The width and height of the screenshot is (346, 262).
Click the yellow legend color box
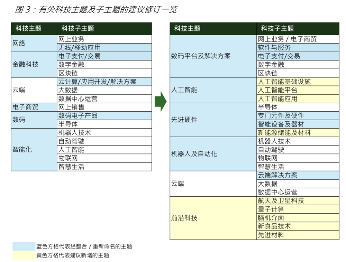click(x=24, y=255)
